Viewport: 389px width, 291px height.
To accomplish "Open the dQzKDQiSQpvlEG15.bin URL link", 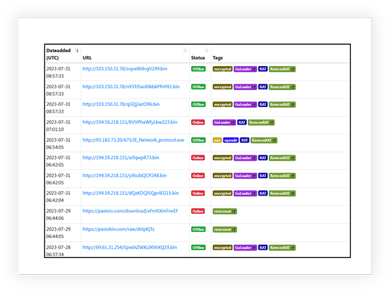I will coord(130,193).
